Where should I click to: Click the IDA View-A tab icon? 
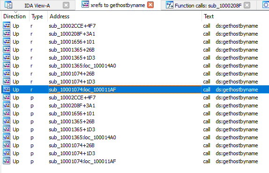point(8,5)
